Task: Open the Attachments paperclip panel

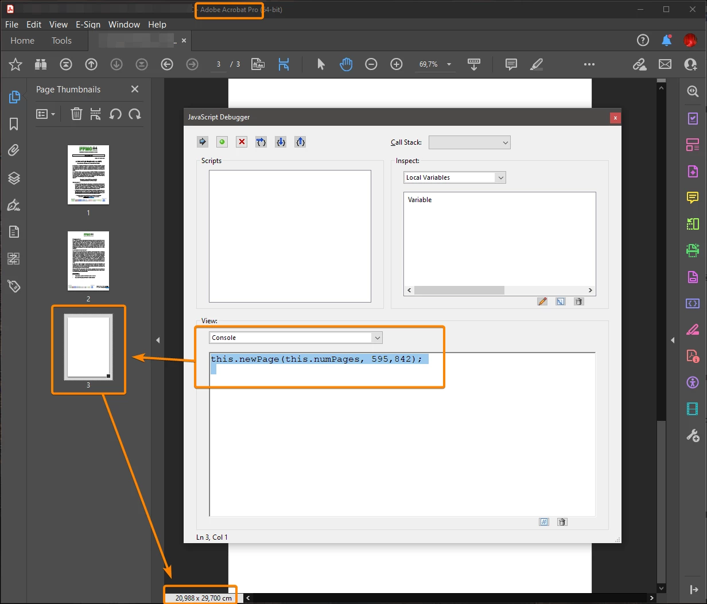Action: pyautogui.click(x=14, y=150)
